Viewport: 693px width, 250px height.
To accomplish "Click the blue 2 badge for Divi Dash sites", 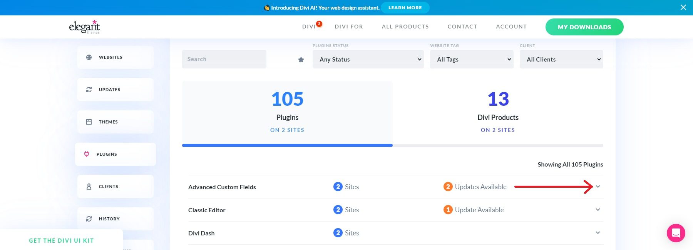I will pyautogui.click(x=338, y=233).
